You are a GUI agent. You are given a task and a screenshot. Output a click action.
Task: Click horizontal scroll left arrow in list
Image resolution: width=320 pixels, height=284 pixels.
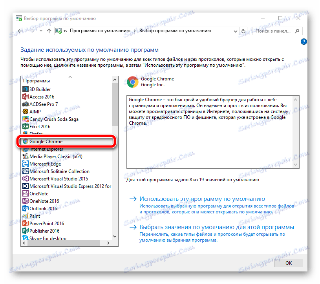[x=24, y=243]
